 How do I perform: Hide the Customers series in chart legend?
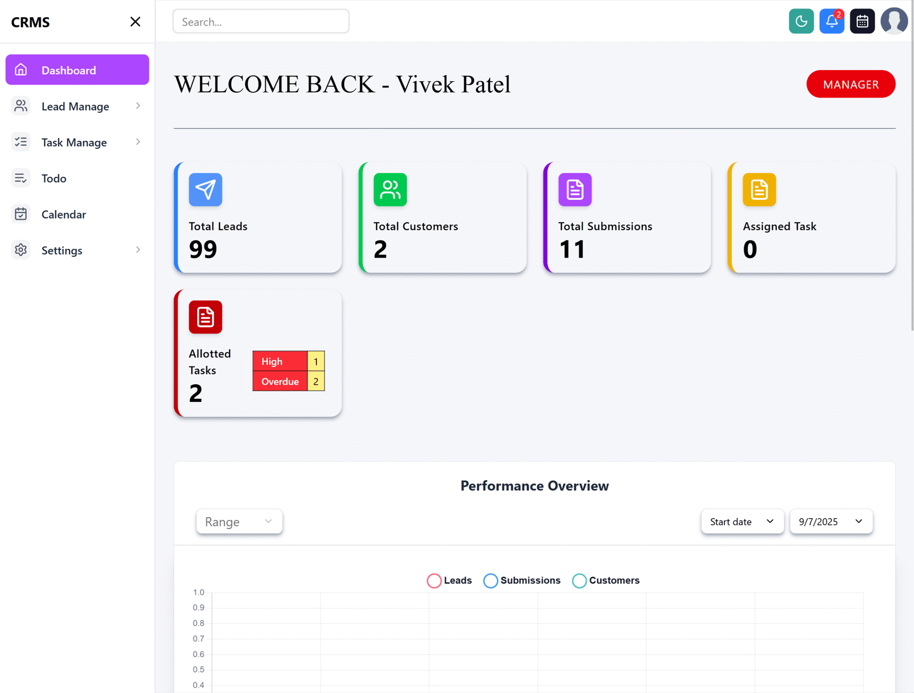point(606,581)
